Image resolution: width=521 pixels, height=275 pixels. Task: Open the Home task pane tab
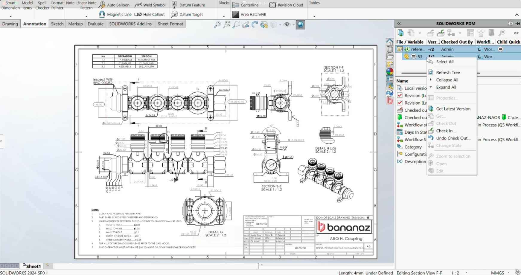point(390,42)
